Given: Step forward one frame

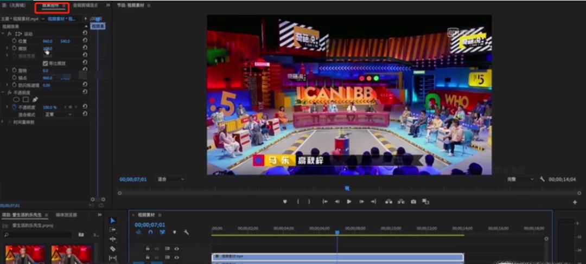Looking at the screenshot, I should 361,202.
